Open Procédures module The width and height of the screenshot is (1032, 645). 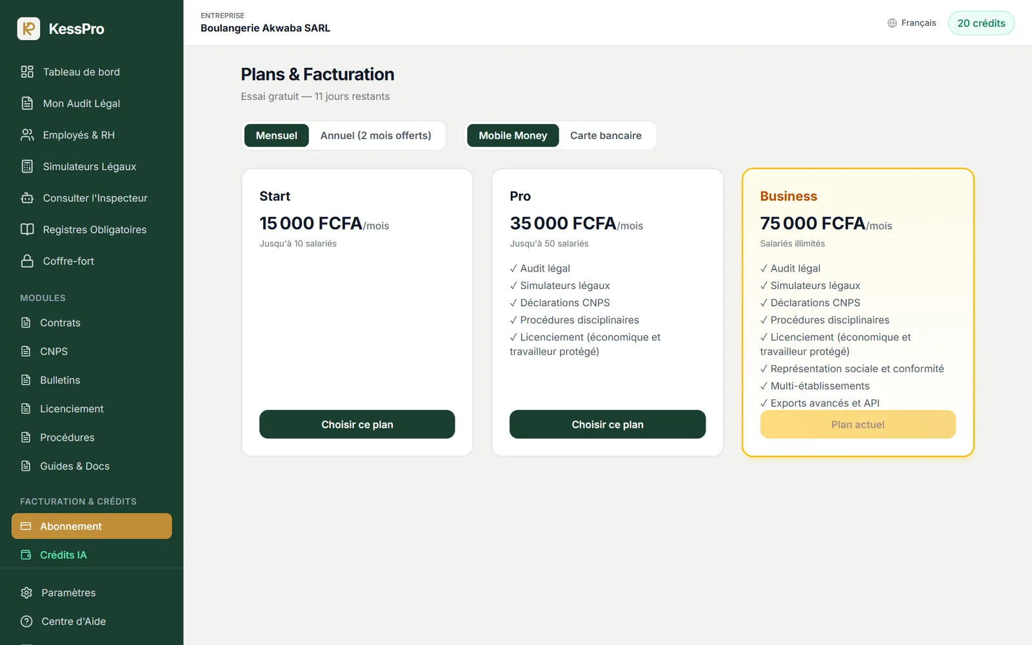tap(92, 437)
